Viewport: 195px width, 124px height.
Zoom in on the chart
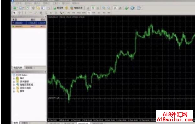click(x=103, y=8)
